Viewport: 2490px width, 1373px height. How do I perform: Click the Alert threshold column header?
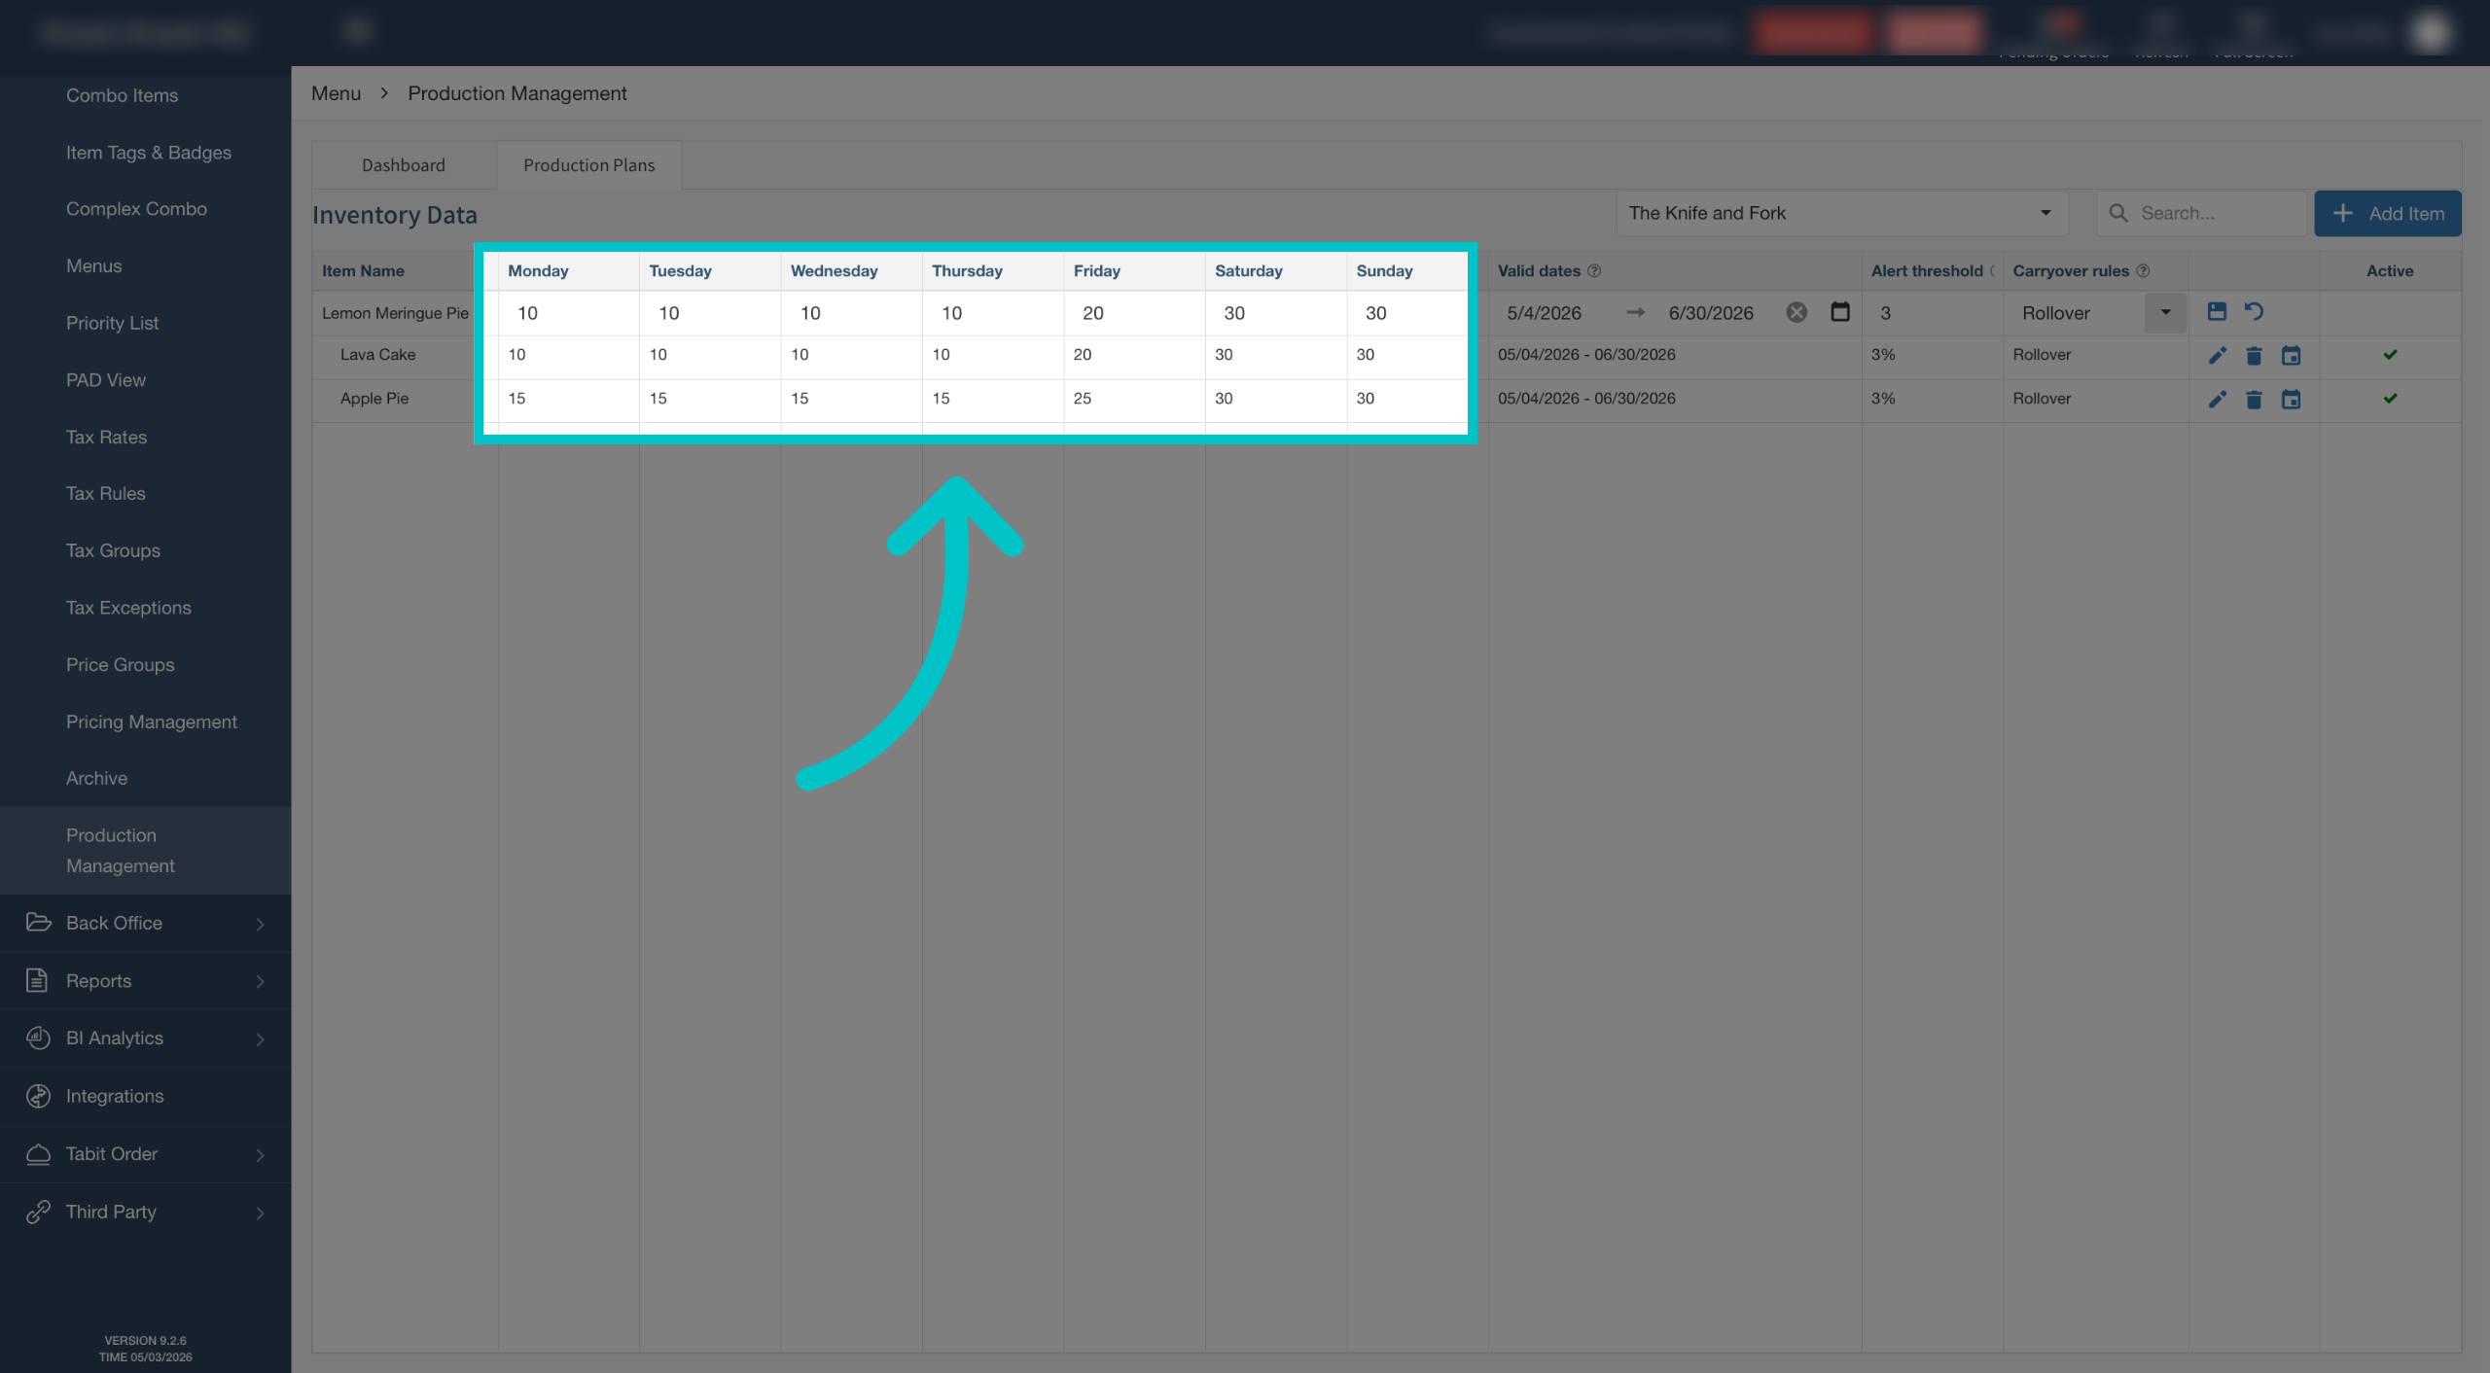[1927, 271]
